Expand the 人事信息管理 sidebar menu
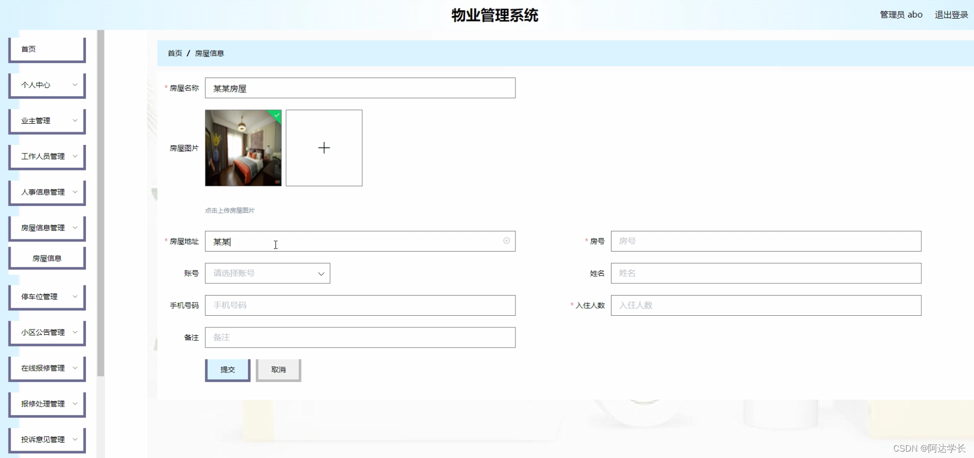 [47, 192]
